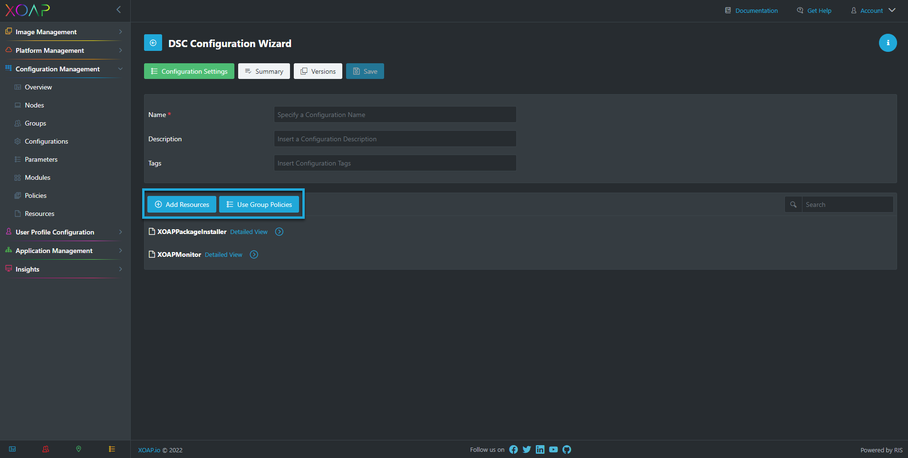Collapse the sidebar with the arrow

click(x=118, y=10)
